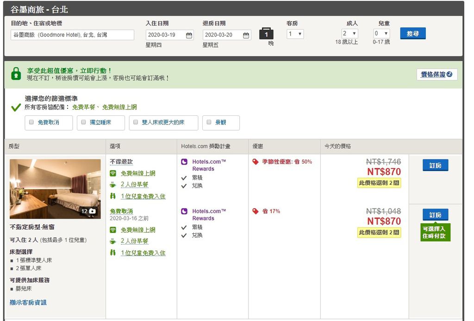The width and height of the screenshot is (474, 321).
Task: Click the green padlock deal icon
Action: (x=16, y=74)
